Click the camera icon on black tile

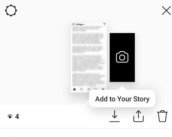pyautogui.click(x=122, y=57)
